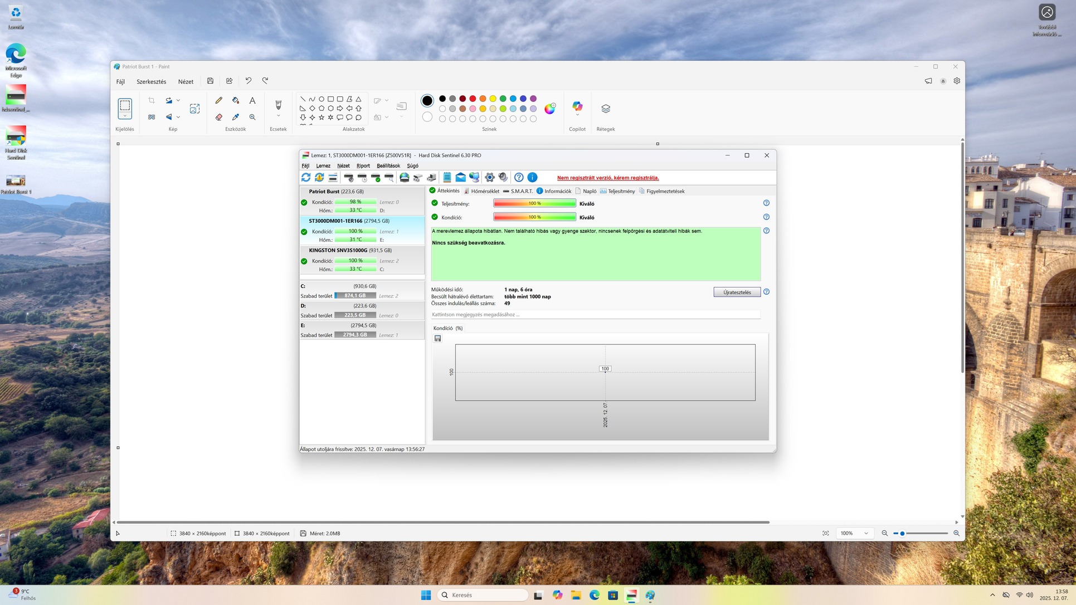Activate the Color 1 black circle
Image resolution: width=1076 pixels, height=605 pixels.
point(427,101)
